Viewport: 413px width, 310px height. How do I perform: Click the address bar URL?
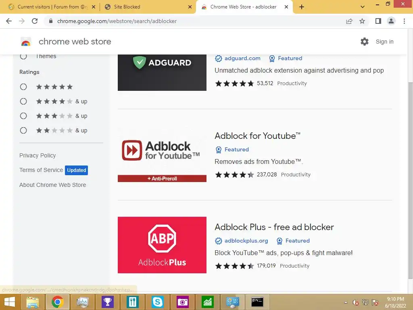point(117,21)
